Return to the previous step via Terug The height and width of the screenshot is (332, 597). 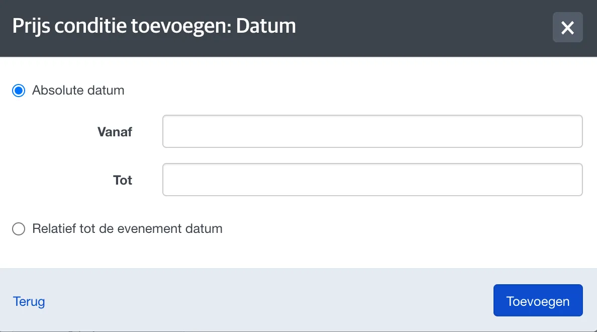click(x=29, y=301)
